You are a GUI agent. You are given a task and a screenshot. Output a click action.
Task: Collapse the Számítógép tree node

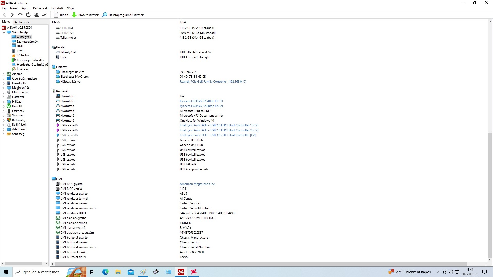4,32
